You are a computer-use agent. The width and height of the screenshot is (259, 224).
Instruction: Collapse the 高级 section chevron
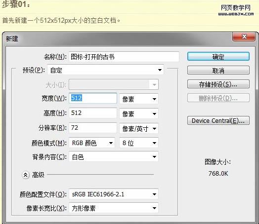point(26,175)
